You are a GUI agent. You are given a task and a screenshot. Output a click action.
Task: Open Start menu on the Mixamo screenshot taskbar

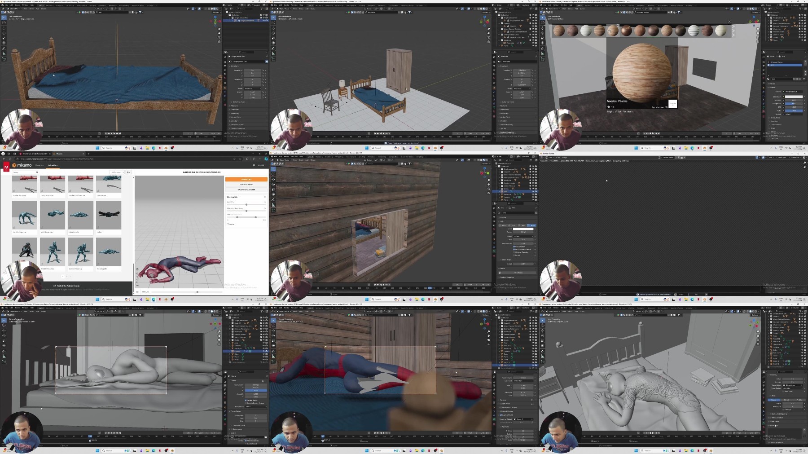(x=97, y=299)
